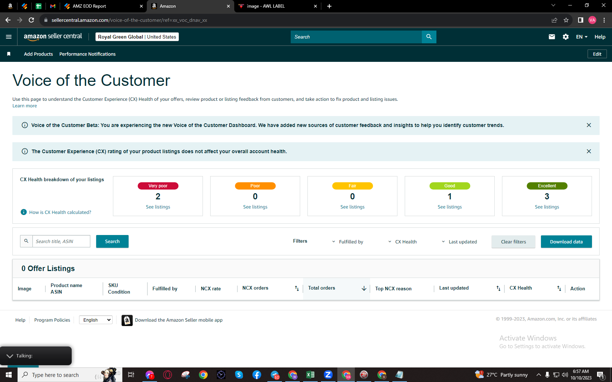Open Skype from the taskbar

pos(239,375)
